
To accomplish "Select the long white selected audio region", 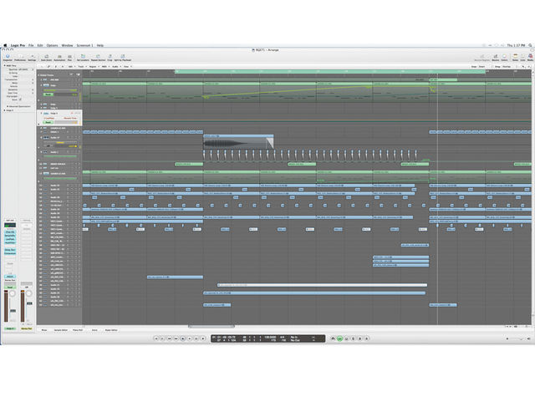I will click(x=322, y=285).
